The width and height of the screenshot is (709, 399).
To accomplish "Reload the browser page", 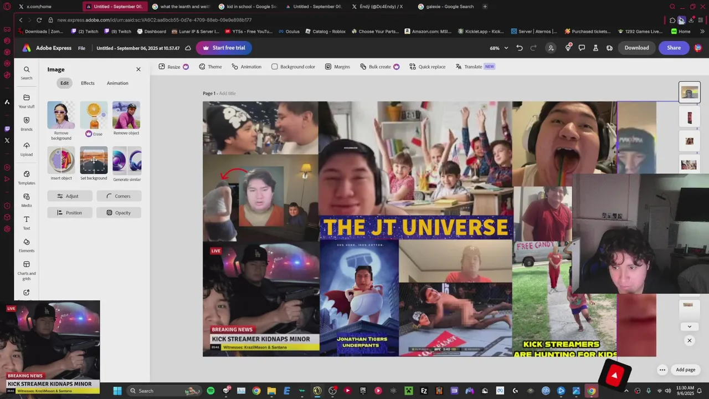I will point(39,20).
